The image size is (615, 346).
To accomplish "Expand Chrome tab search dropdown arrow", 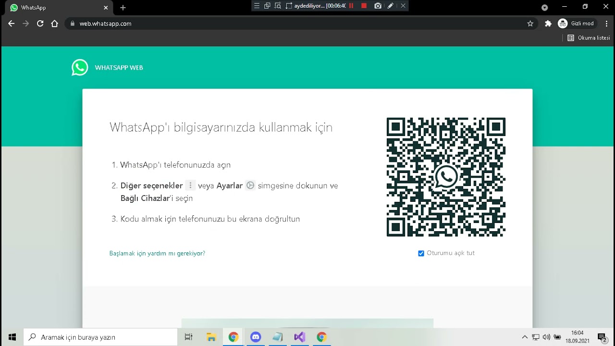I will pos(544,8).
